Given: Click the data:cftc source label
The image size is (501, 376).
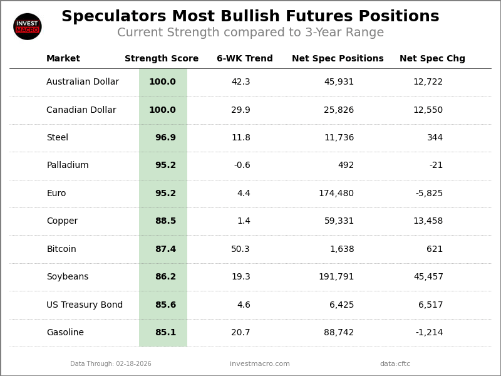Looking at the screenshot, I should pos(395,364).
